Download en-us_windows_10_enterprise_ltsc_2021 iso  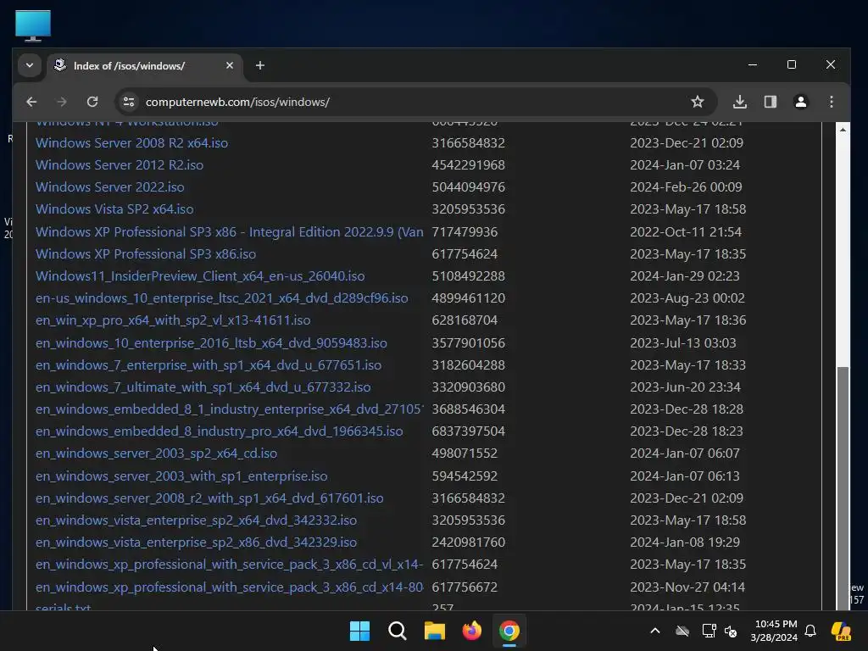[x=221, y=298]
